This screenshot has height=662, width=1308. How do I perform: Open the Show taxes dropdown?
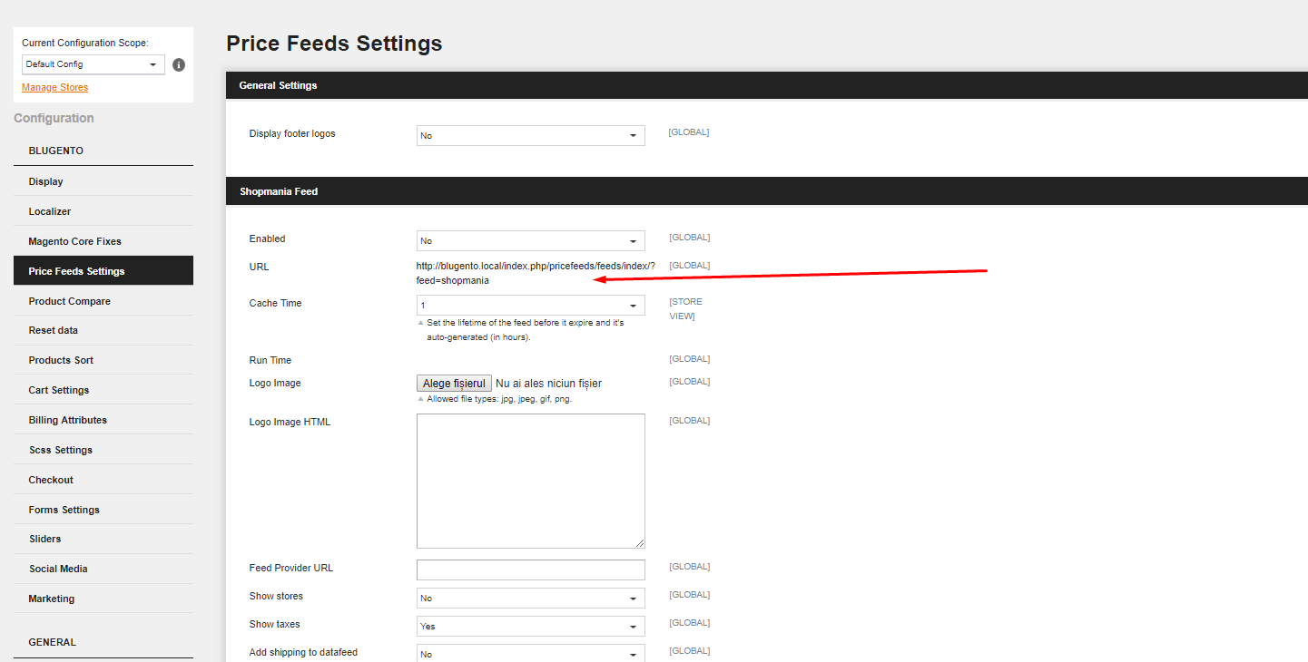531,626
